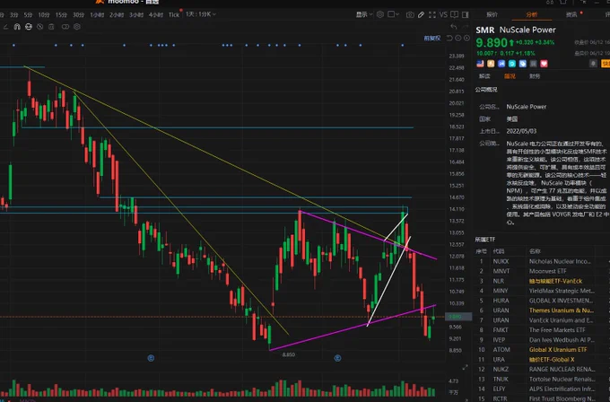
Task: Click the rightmost circled e event marker
Action: click(337, 358)
